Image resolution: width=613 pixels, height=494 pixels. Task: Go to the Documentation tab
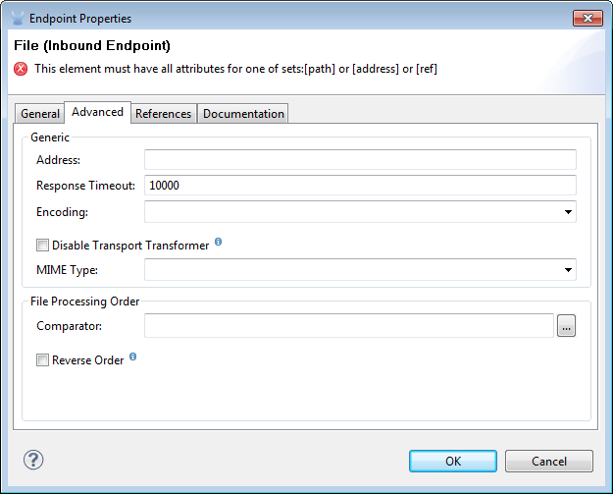[x=243, y=114]
